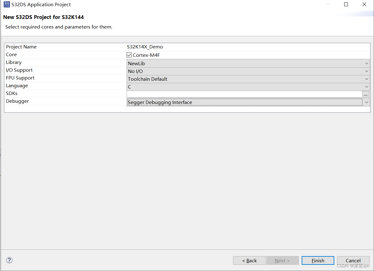Click the Core row label
Image resolution: width=374 pixels, height=271 pixels.
pyautogui.click(x=11, y=55)
